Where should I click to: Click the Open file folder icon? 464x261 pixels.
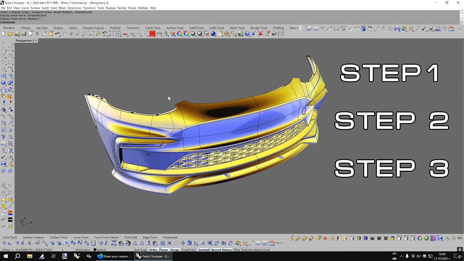coord(10,34)
